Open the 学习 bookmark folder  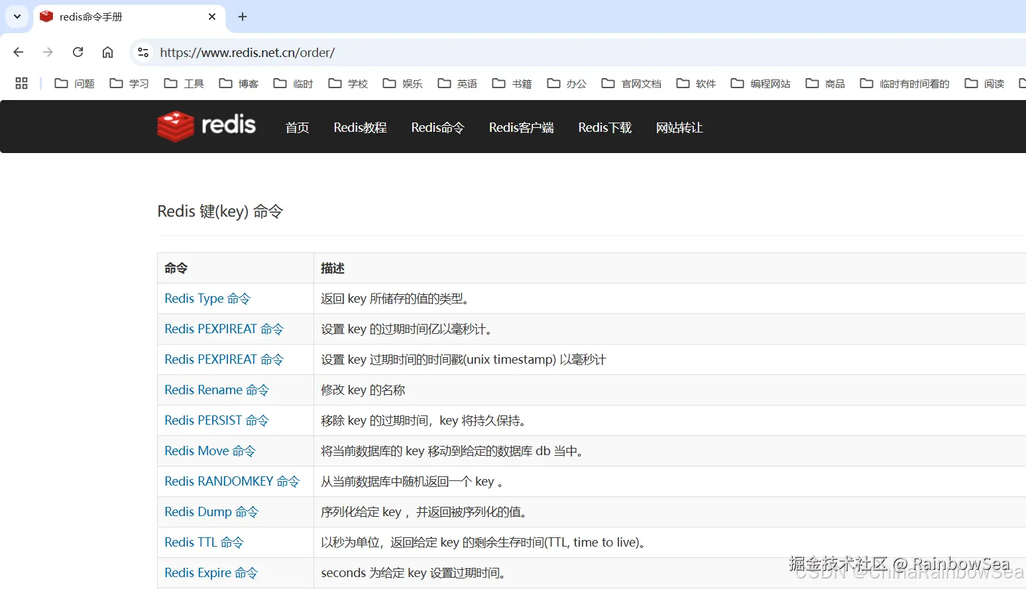pyautogui.click(x=129, y=83)
